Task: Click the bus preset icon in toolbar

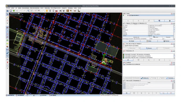Action: (64, 11)
